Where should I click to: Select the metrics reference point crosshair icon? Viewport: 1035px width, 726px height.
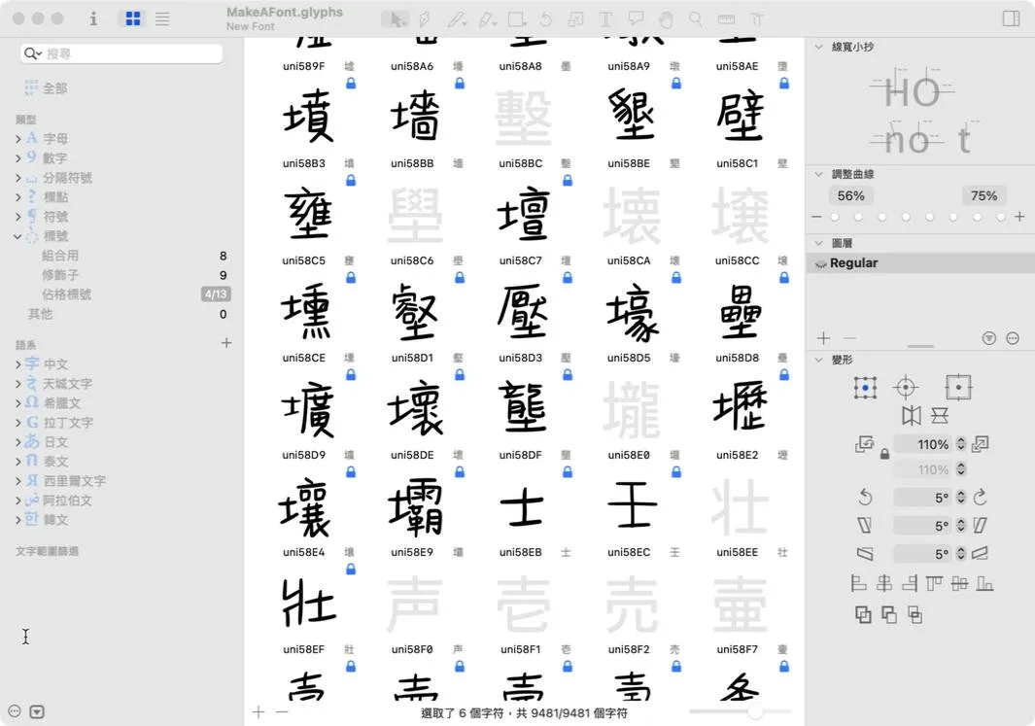pyautogui.click(x=906, y=388)
